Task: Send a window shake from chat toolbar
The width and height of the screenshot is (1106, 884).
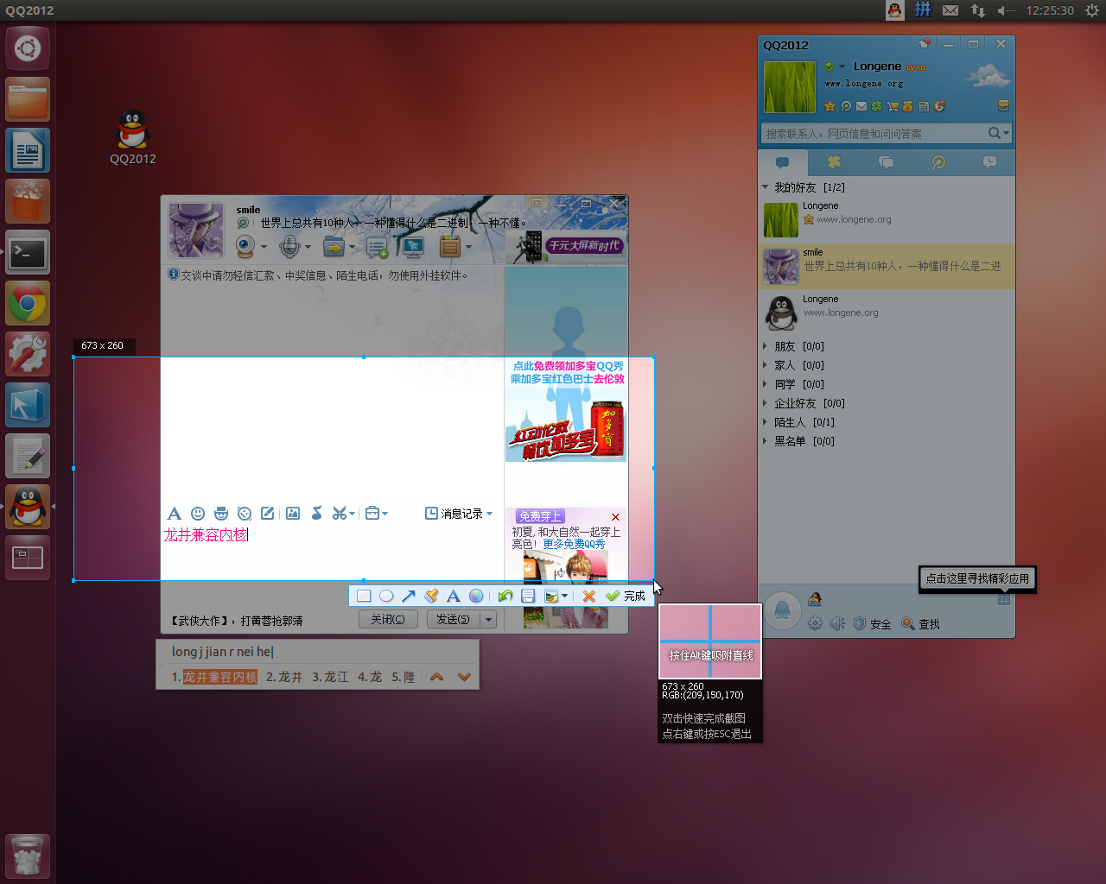Action: 245,514
